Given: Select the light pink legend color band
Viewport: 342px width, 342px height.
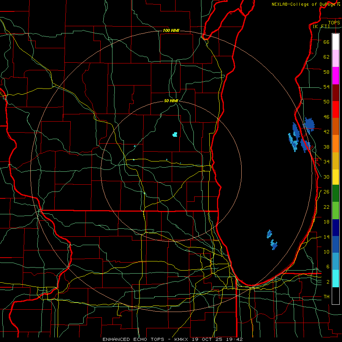Looking at the screenshot, I should click(336, 58).
